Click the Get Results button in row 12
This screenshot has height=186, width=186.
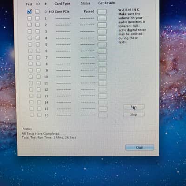103,90
